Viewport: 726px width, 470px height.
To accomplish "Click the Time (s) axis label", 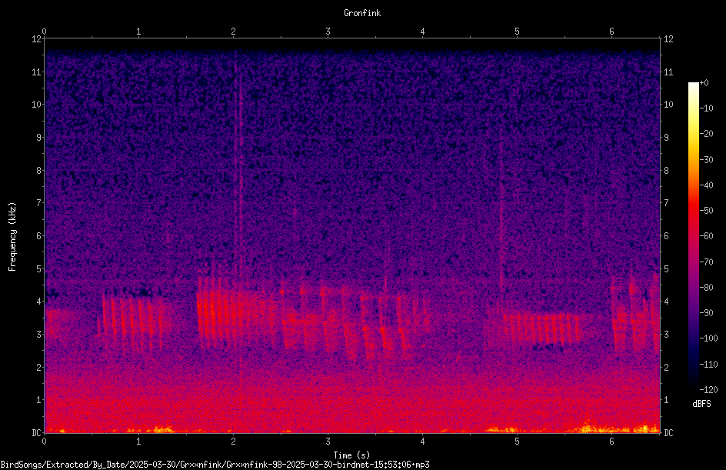I will click(x=351, y=455).
